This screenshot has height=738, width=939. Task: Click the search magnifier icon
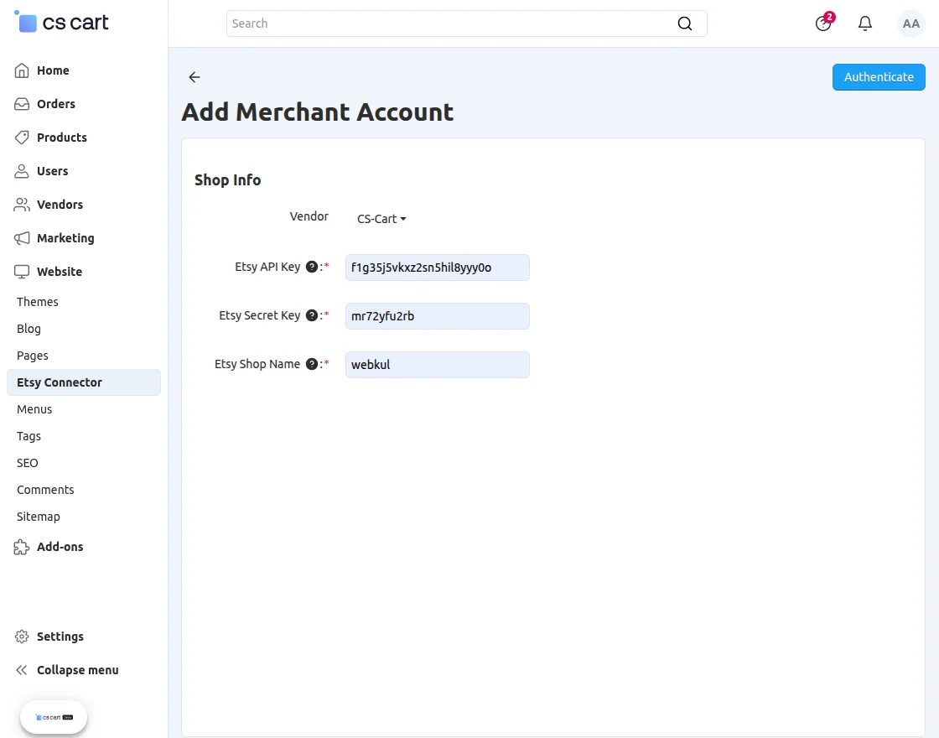tap(684, 23)
